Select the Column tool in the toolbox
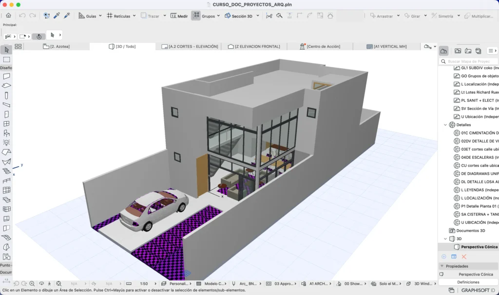This screenshot has width=499, height=295. pos(6,95)
